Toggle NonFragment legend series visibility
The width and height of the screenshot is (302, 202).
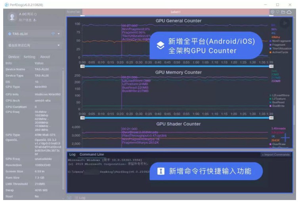[280, 41]
